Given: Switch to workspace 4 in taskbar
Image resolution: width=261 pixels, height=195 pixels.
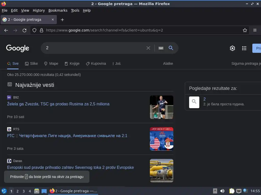Looking at the screenshot, I should click(x=30, y=191).
